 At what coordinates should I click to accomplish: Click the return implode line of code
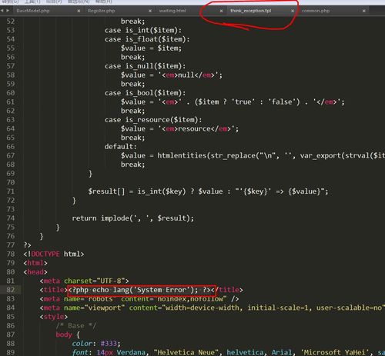(133, 218)
